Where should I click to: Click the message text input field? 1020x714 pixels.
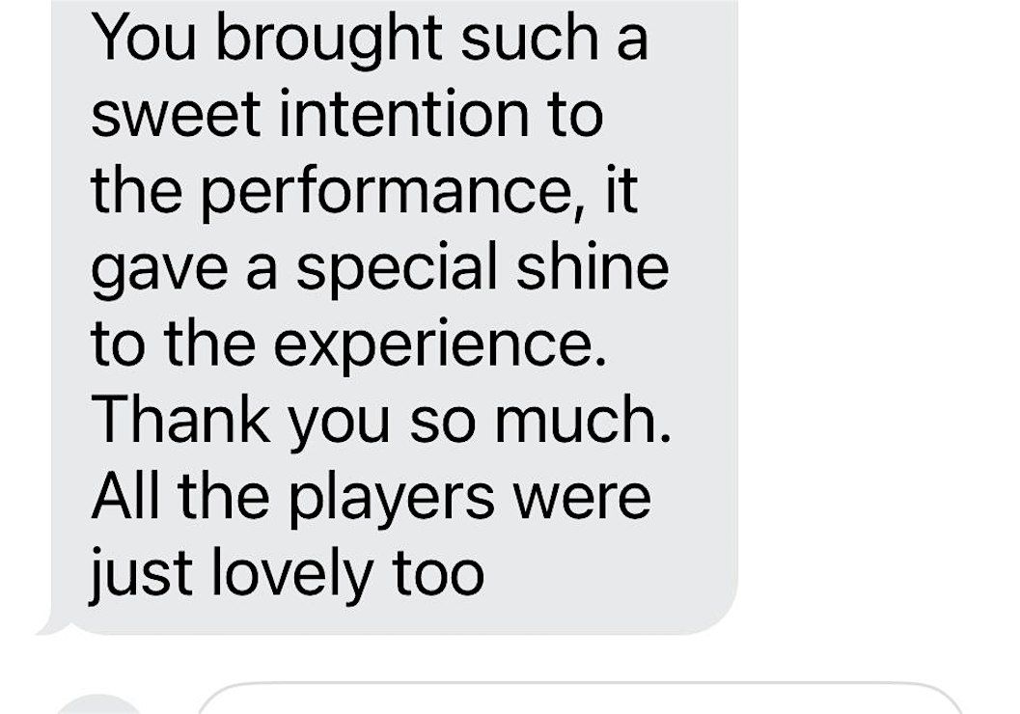point(579,699)
